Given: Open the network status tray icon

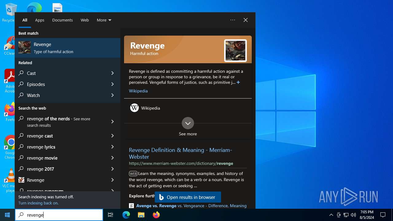Looking at the screenshot, I should click(x=346, y=215).
